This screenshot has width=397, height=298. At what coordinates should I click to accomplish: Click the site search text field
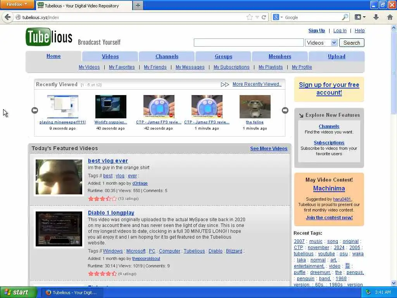pos(249,43)
